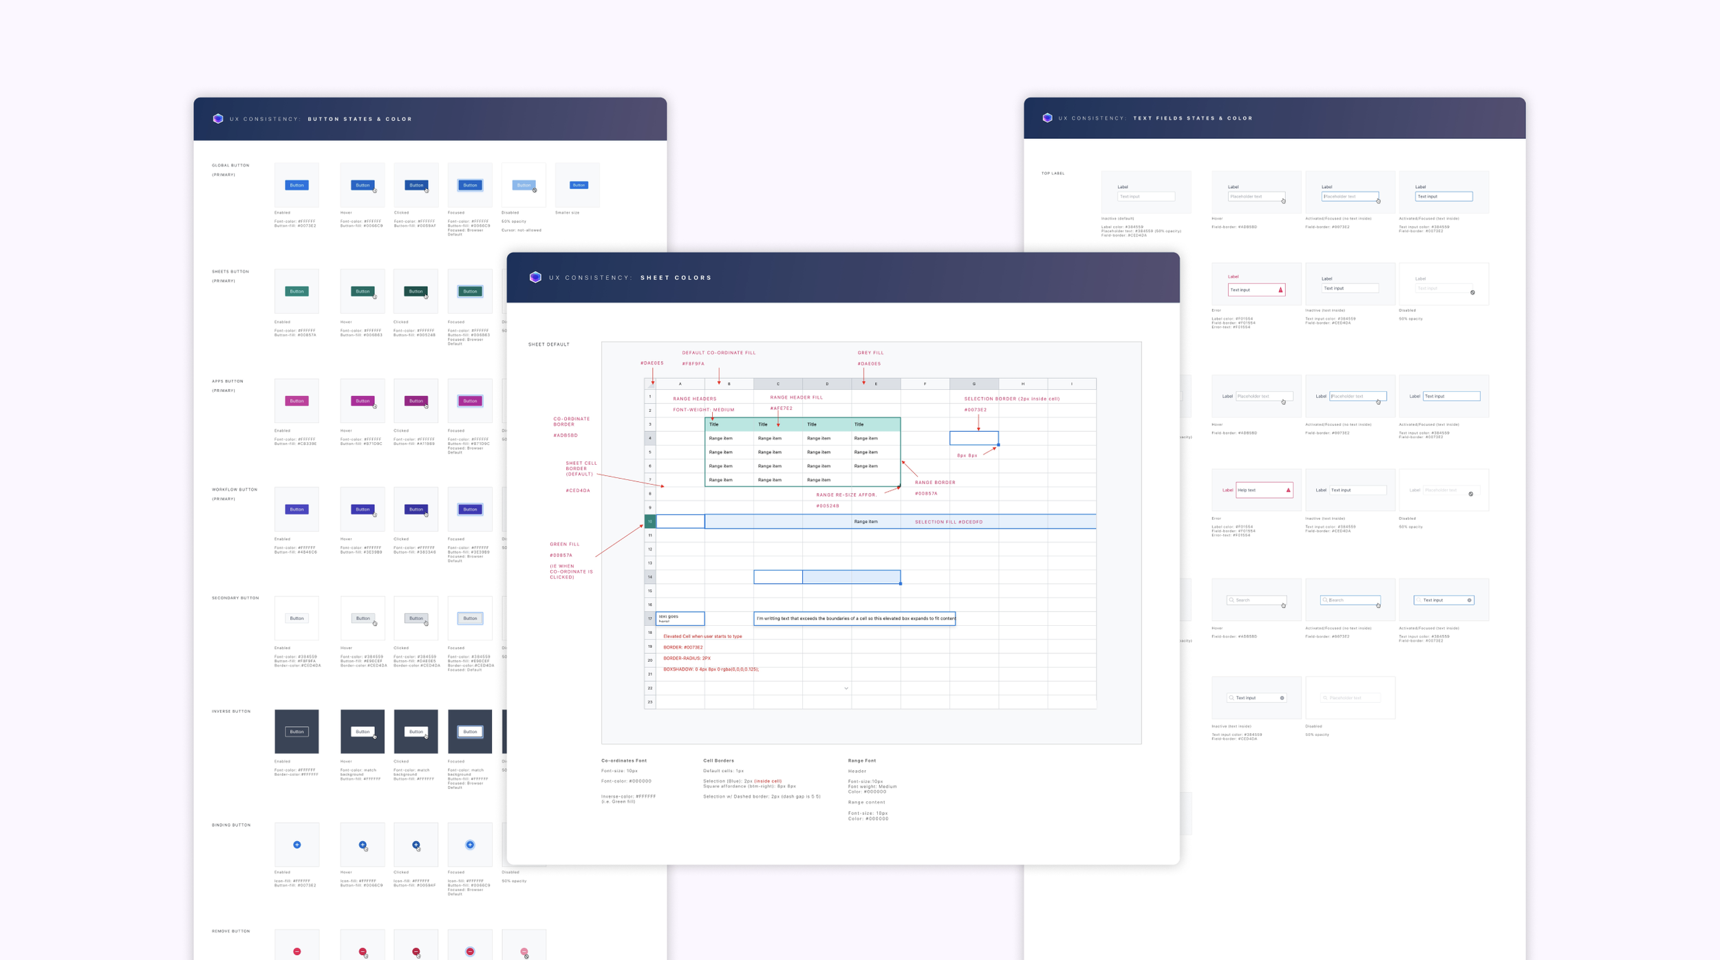
Task: Click the magnifier icon in hover Search field
Action: pyautogui.click(x=1232, y=600)
